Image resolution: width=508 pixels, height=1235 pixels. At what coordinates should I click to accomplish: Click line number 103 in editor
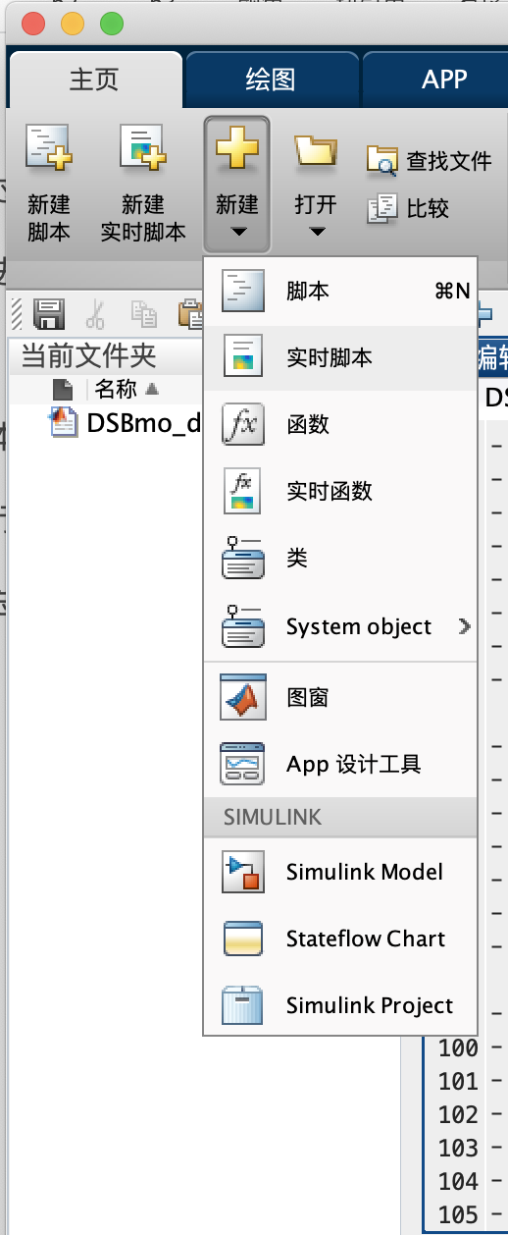(458, 1148)
